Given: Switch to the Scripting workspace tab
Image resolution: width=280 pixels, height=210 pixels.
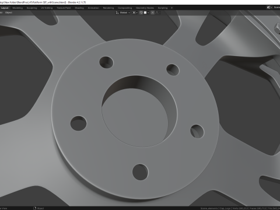Looking at the screenshot, I should (x=163, y=8).
